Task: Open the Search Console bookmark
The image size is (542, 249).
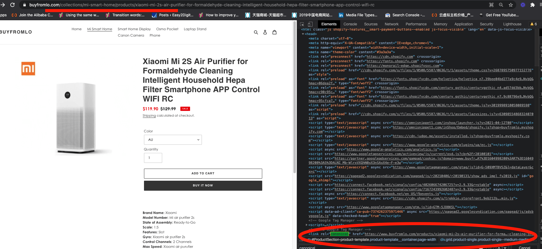Action: (405, 15)
